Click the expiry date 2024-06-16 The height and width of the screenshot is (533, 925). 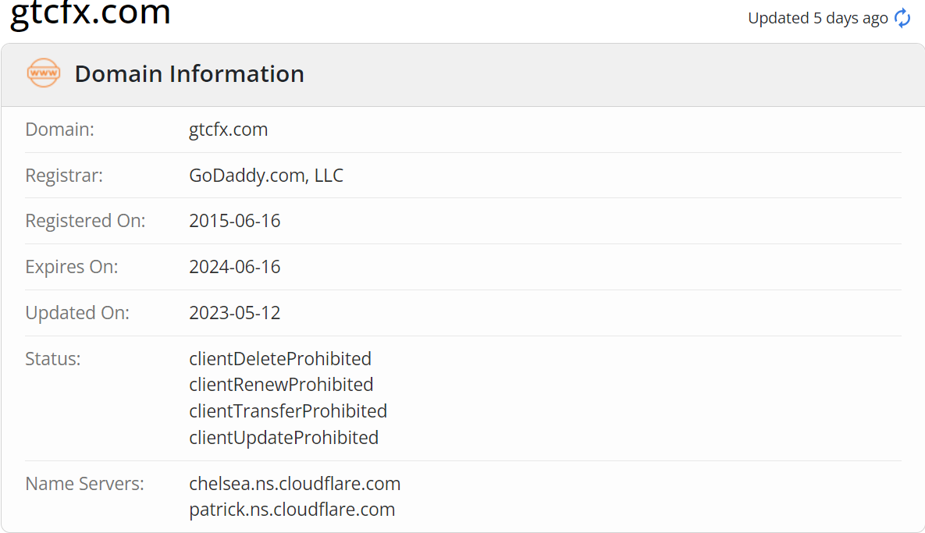(235, 267)
